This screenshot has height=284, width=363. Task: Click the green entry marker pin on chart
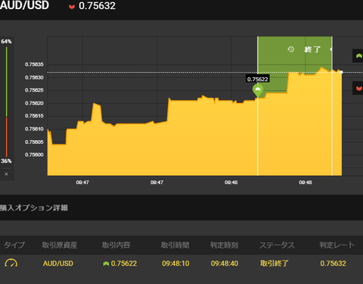(x=258, y=91)
